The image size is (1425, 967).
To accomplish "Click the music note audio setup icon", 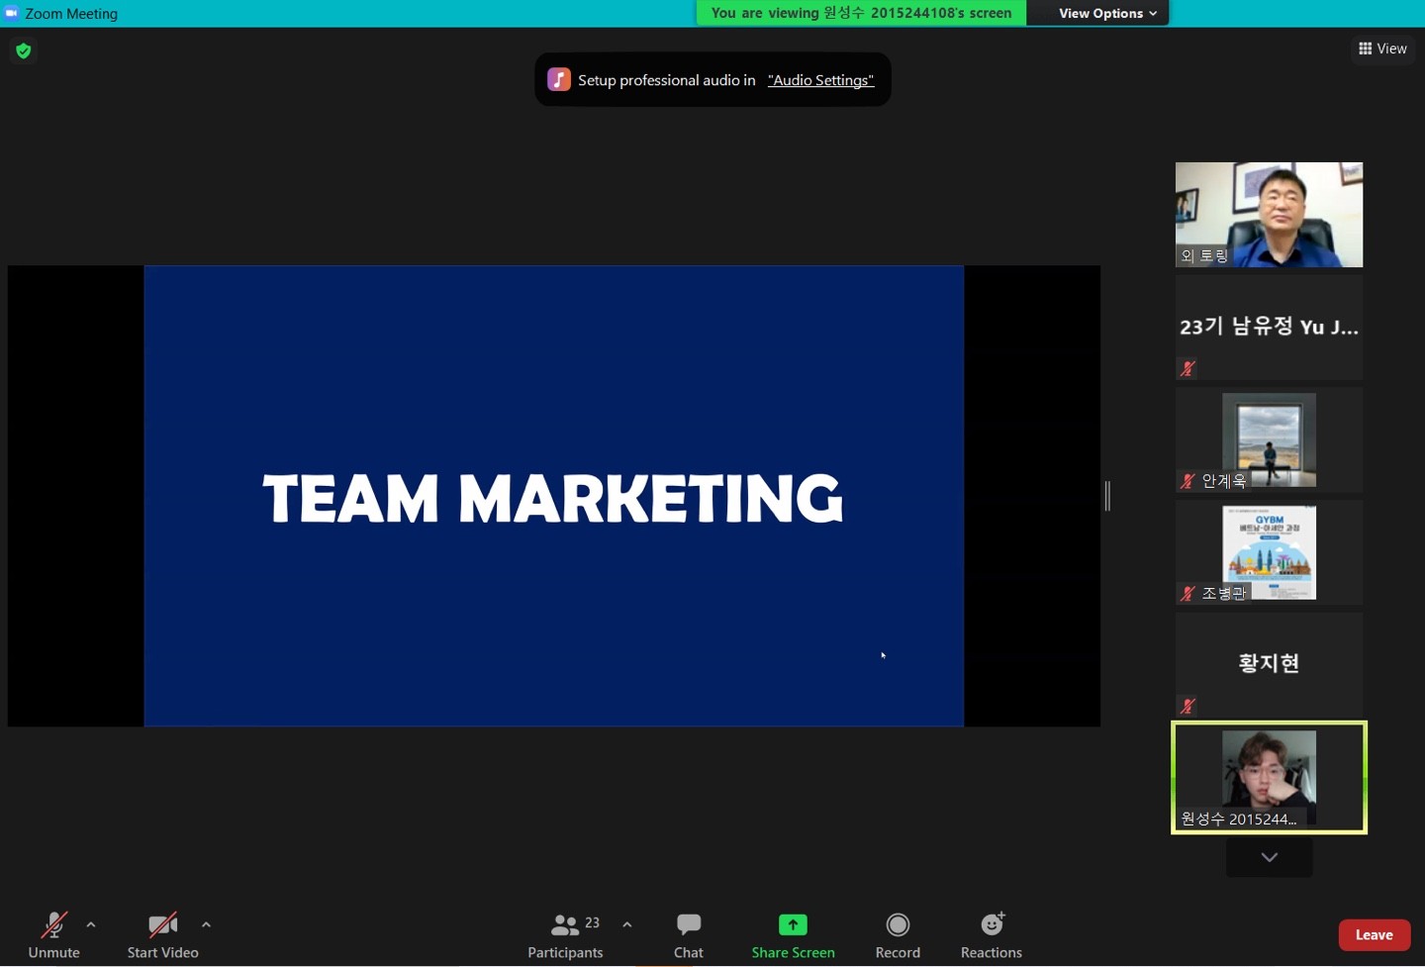I will pos(559,80).
